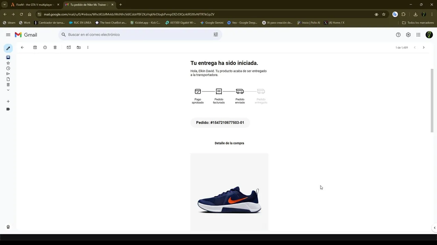Click the Pago aprobado step icon

[x=198, y=91]
